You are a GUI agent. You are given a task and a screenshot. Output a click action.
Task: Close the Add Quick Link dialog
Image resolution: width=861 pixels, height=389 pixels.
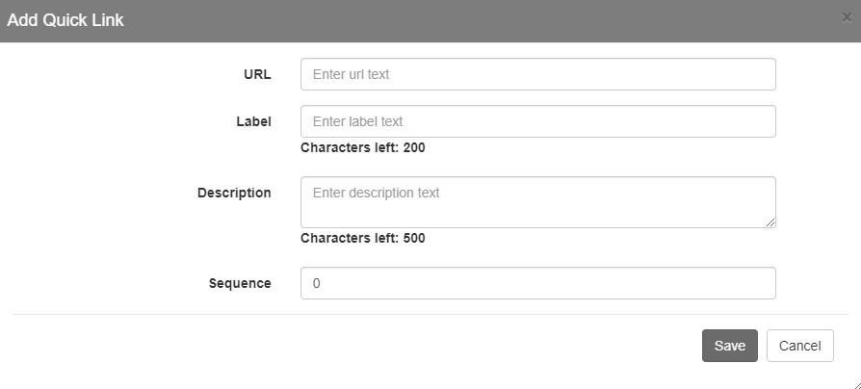click(x=847, y=17)
